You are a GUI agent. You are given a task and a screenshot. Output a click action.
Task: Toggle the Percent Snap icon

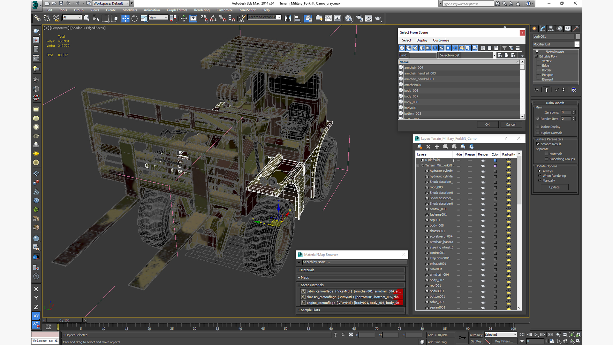pos(223,18)
